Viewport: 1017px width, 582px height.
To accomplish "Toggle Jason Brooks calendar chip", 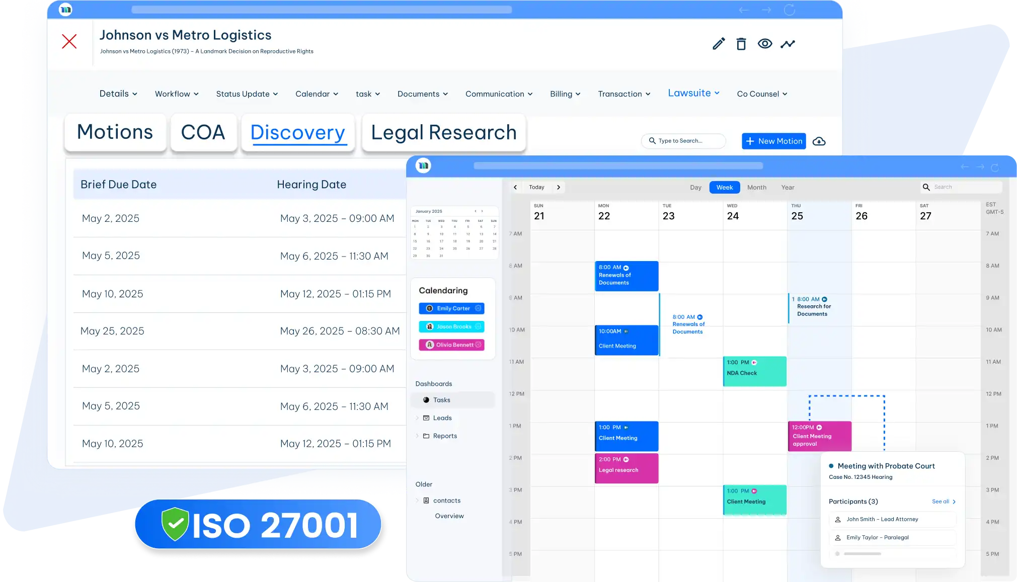I will pyautogui.click(x=451, y=326).
